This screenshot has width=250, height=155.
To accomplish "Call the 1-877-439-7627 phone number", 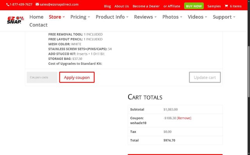I will click(21, 4).
